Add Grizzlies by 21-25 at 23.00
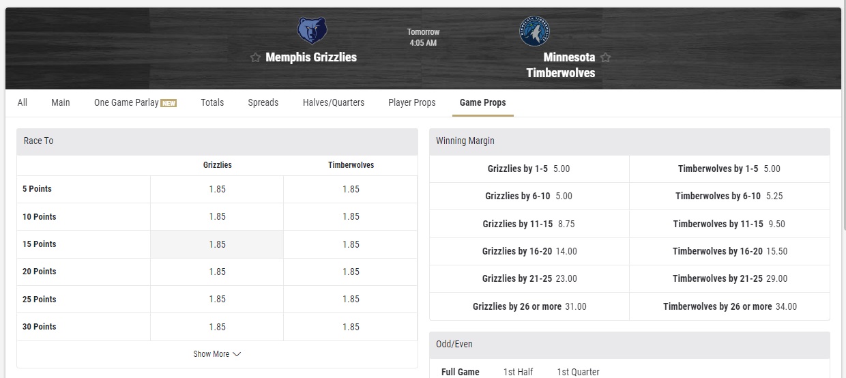This screenshot has width=846, height=378. [529, 278]
